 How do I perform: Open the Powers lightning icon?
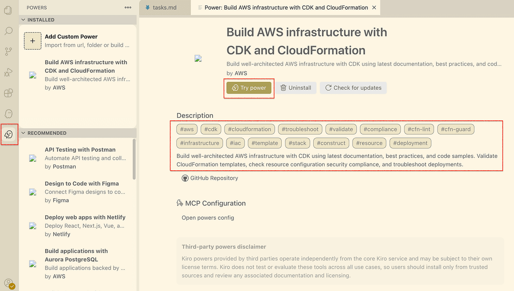[x=8, y=134]
